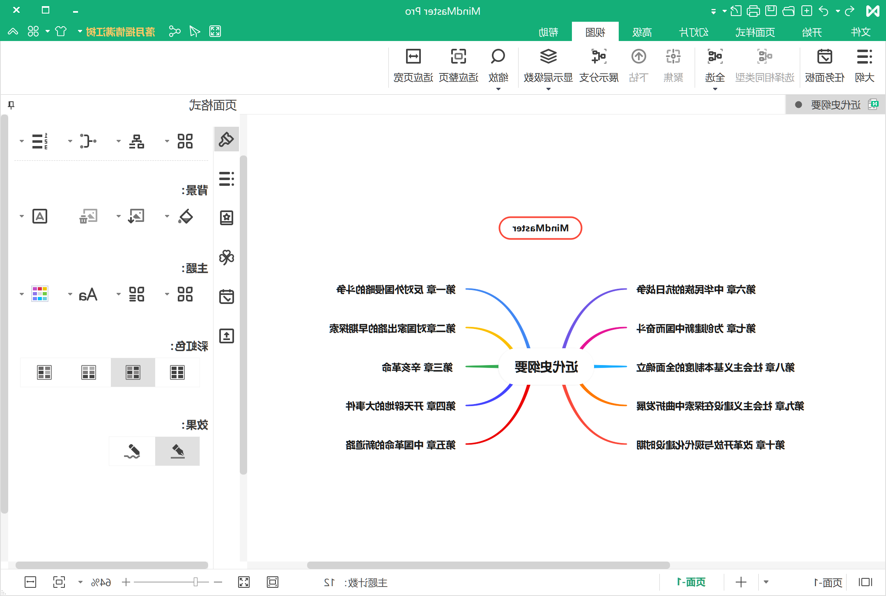Open the upload-arrow side-panel icon
This screenshot has height=596, width=886.
click(226, 336)
